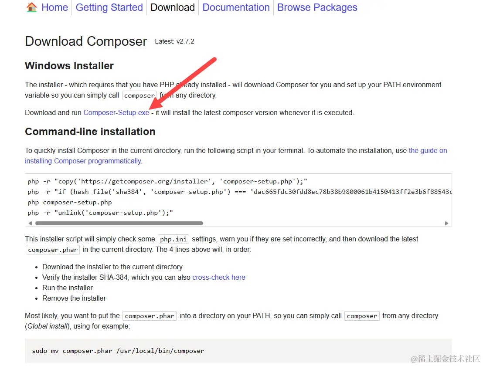
Task: Click the inline 'composer' code in Windows Installer paragraph
Action: click(139, 96)
